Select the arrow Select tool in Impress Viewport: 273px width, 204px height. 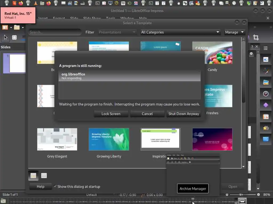click(6, 37)
